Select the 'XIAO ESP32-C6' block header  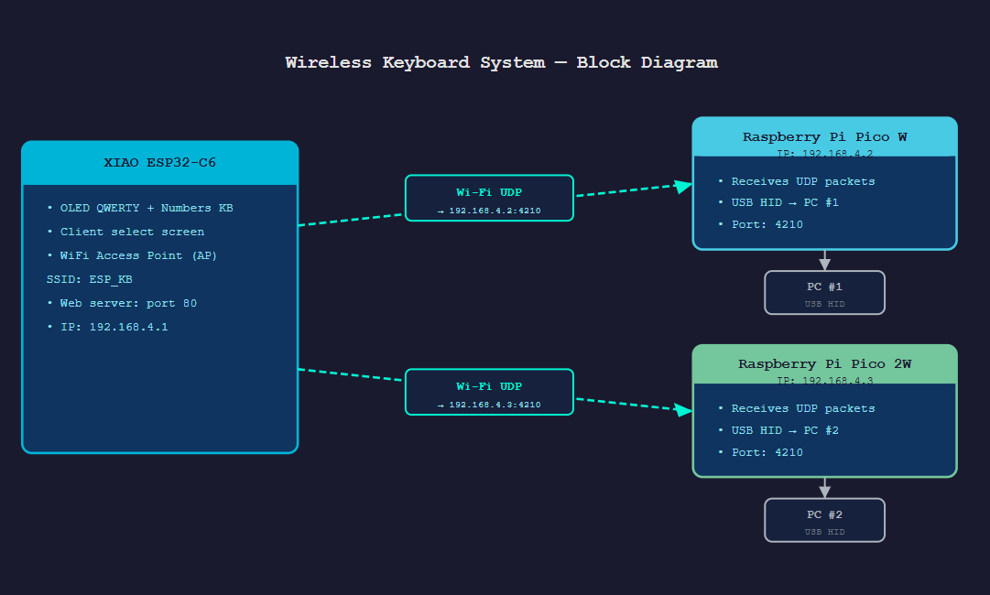tap(159, 163)
